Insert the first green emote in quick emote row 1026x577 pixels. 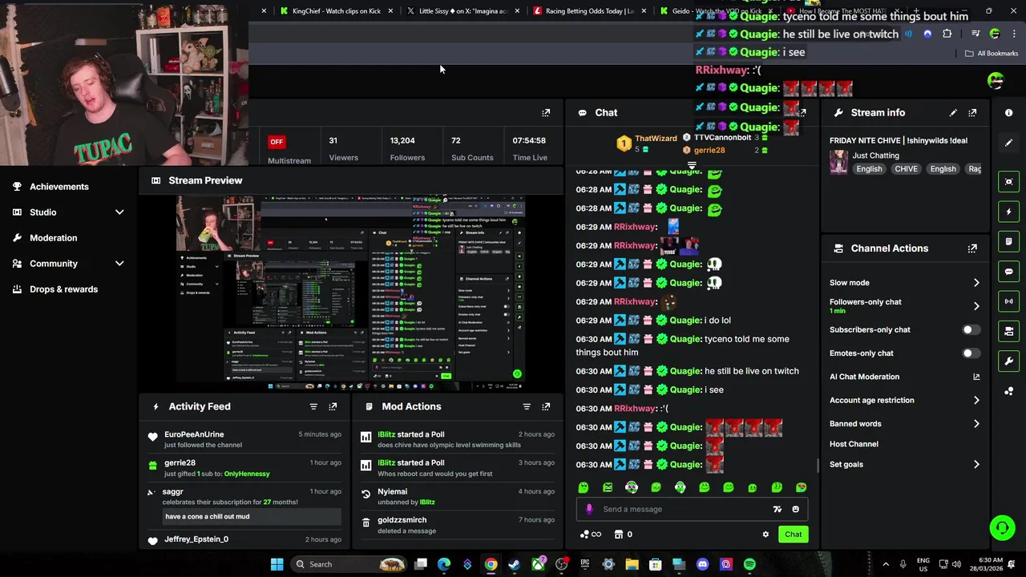coord(584,487)
